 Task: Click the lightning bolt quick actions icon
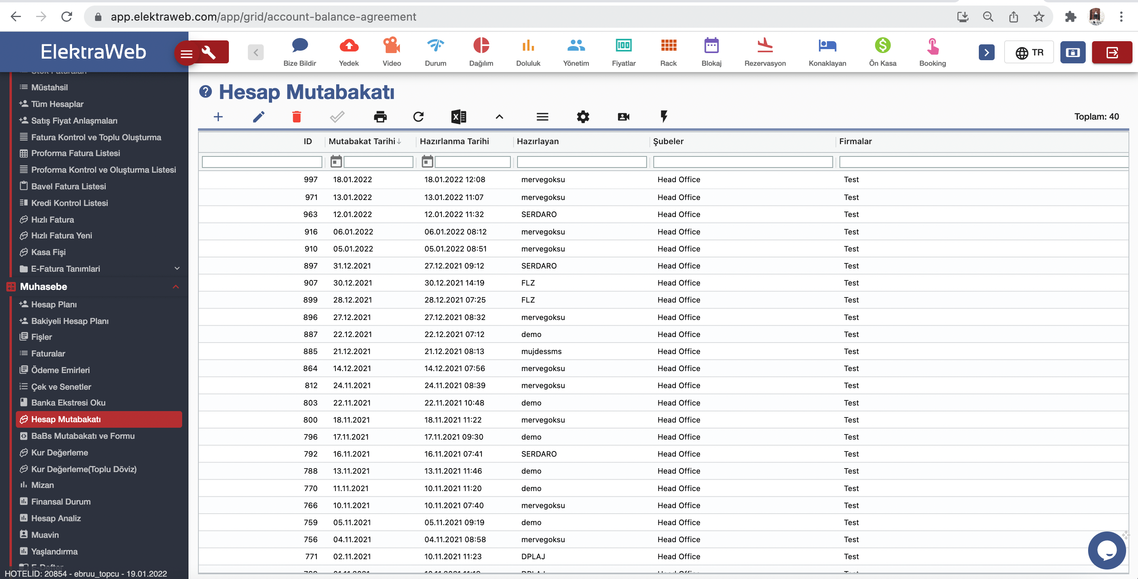[664, 117]
